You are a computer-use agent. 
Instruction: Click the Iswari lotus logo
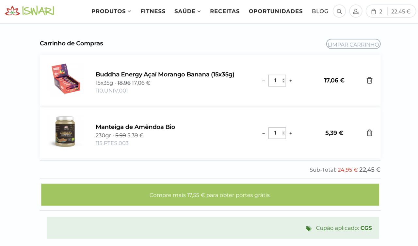pyautogui.click(x=29, y=11)
